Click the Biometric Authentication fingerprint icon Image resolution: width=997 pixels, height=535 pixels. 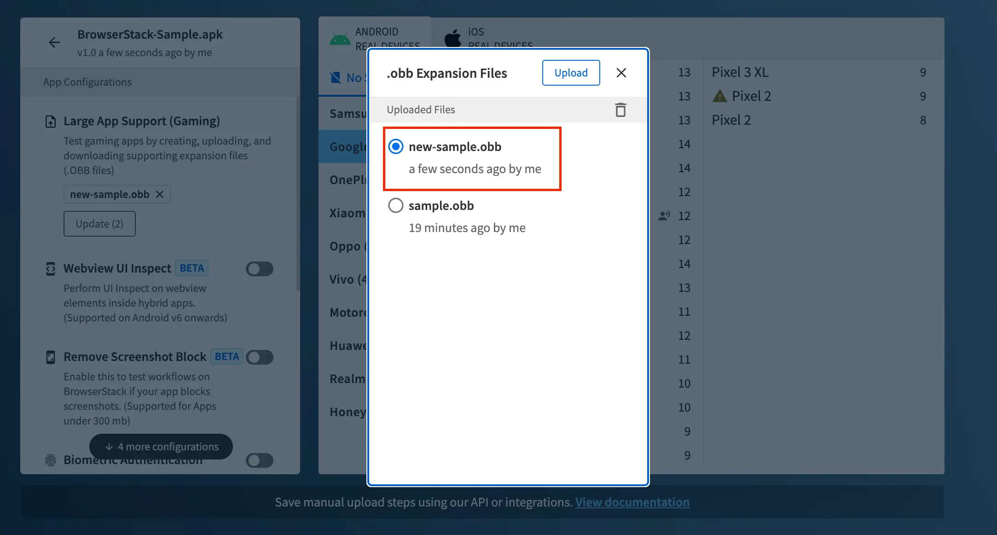pos(51,459)
